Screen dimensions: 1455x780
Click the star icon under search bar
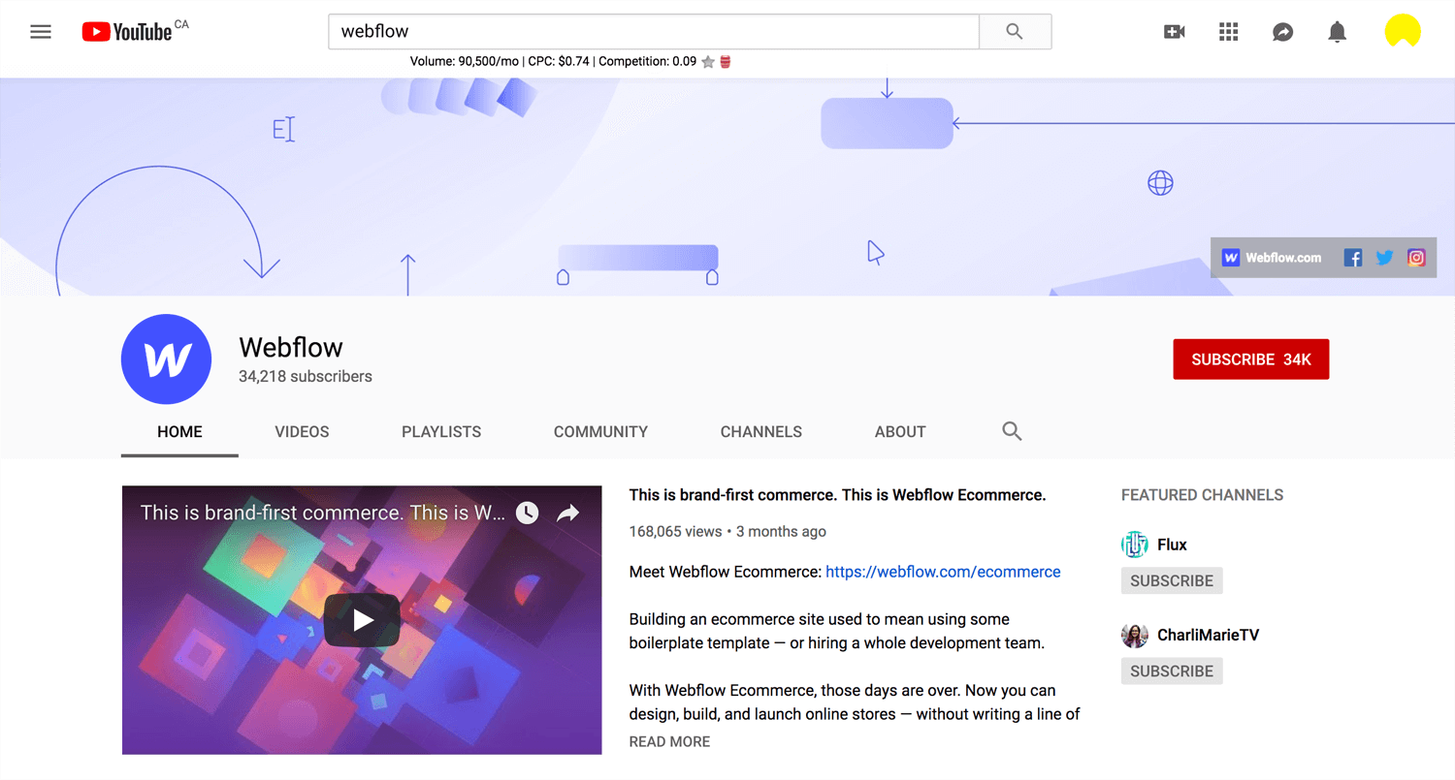(708, 62)
